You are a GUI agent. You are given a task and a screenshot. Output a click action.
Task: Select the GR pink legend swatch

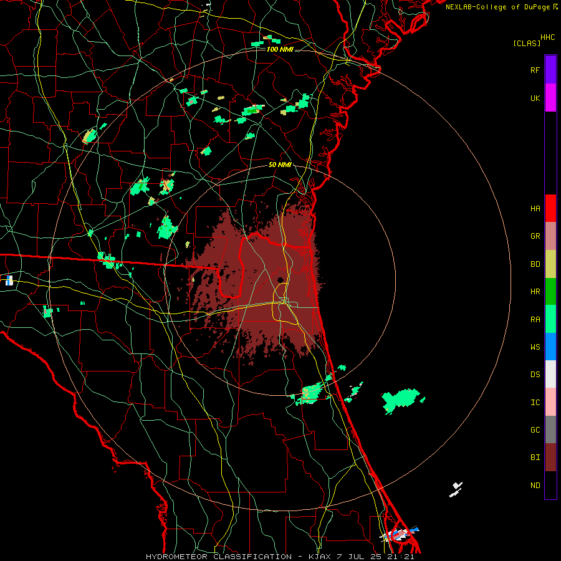click(550, 236)
